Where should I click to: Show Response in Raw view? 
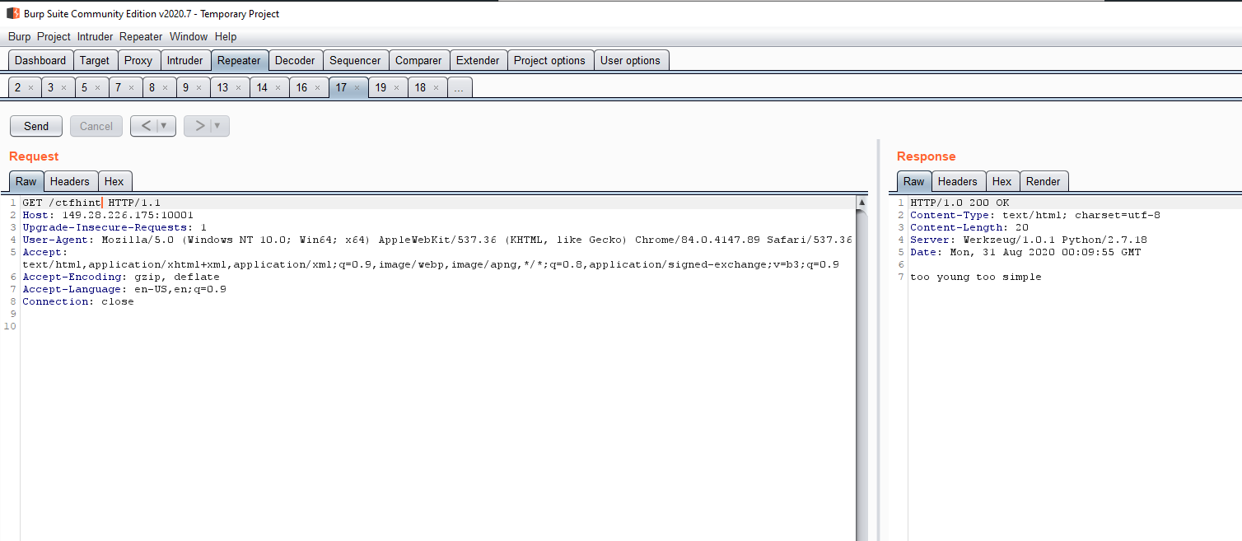click(x=914, y=181)
